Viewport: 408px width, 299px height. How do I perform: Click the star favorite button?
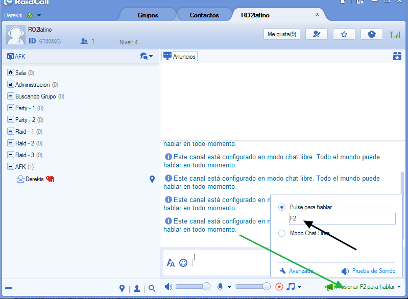344,34
